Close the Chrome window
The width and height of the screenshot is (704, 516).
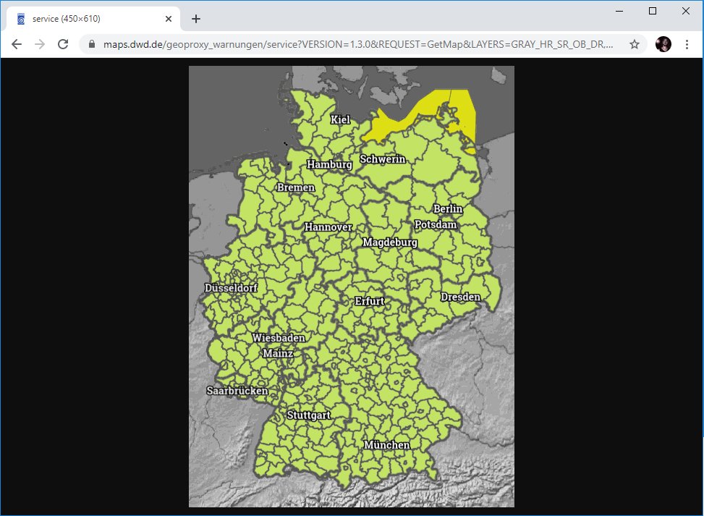coord(686,11)
